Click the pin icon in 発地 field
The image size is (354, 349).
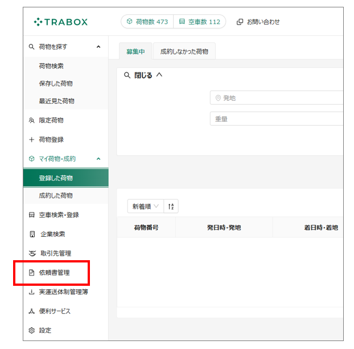point(218,98)
